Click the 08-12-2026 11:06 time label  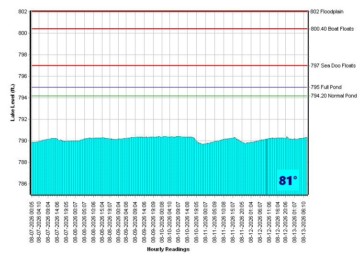[x=269, y=222]
